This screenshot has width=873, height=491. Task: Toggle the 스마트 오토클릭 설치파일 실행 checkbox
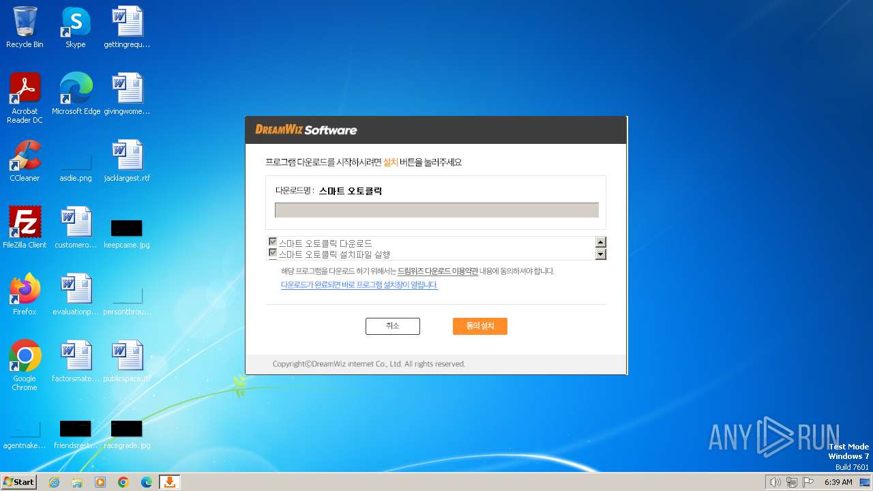[273, 254]
